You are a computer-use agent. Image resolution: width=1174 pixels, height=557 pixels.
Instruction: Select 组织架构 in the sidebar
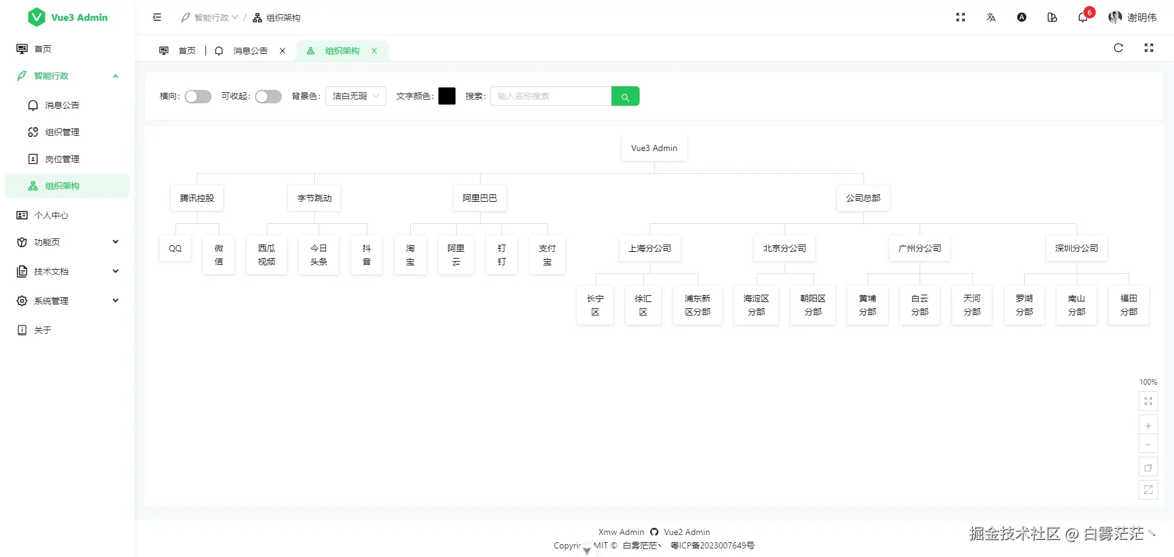point(67,186)
